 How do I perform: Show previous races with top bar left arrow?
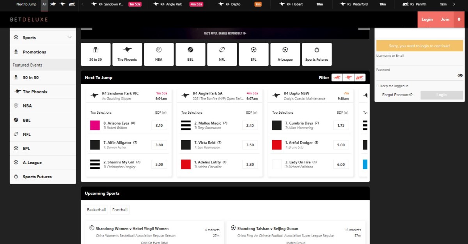click(x=82, y=4)
